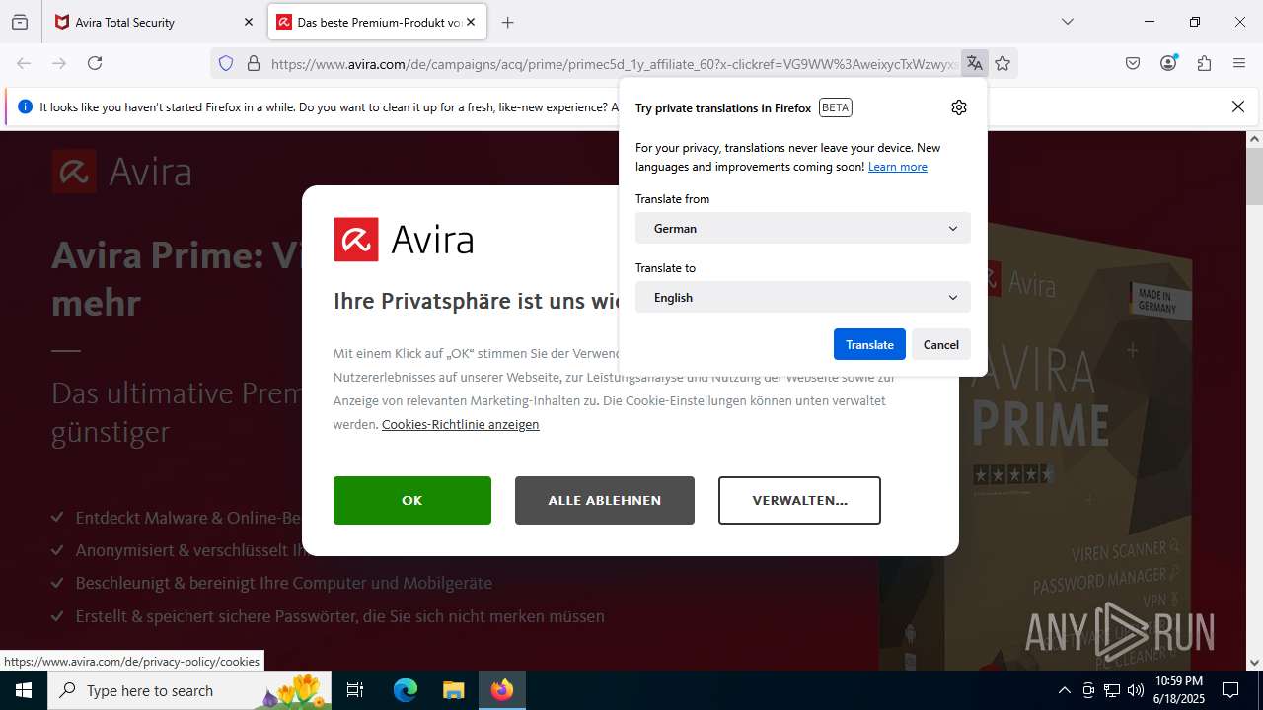
Task: Focus the avira.com URL address field
Action: coord(612,64)
